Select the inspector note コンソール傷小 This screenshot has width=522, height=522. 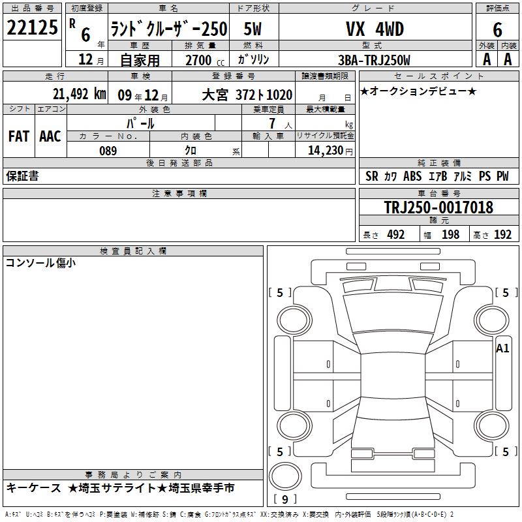40,263
